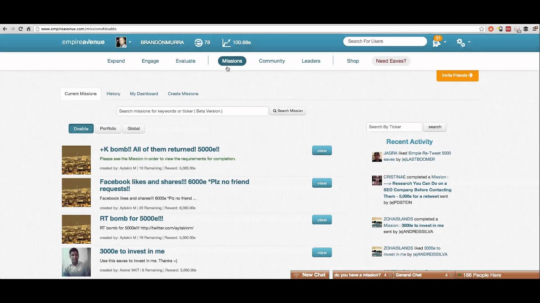This screenshot has width=540, height=303.
Task: Open the Expand menu
Action: coord(116,61)
